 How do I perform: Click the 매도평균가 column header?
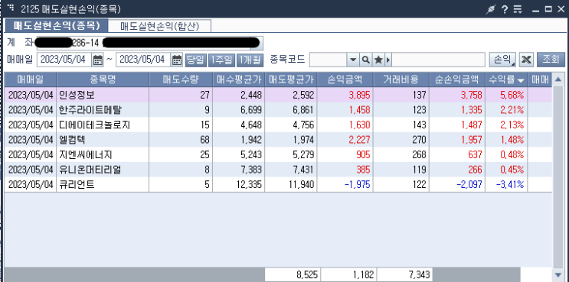[291, 79]
